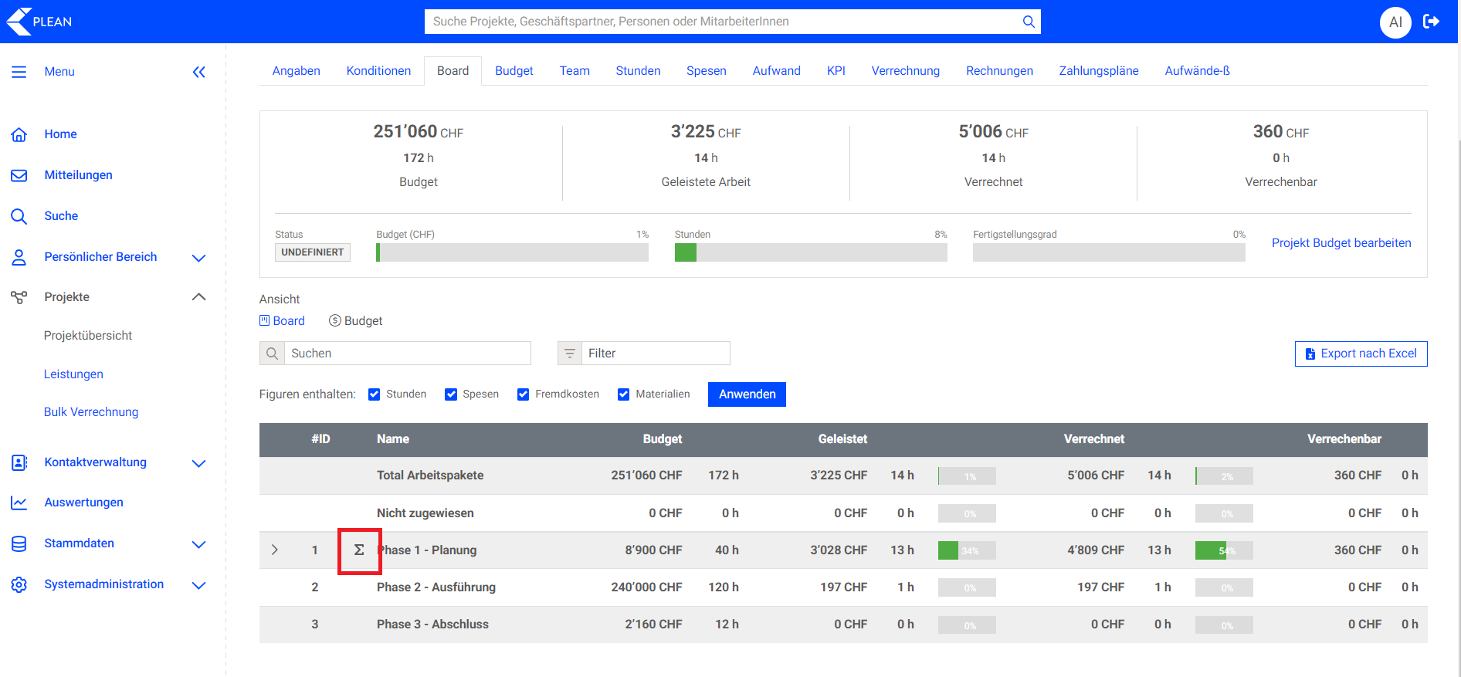Toggle the Materialien checkbox
This screenshot has width=1461, height=677.
point(624,394)
